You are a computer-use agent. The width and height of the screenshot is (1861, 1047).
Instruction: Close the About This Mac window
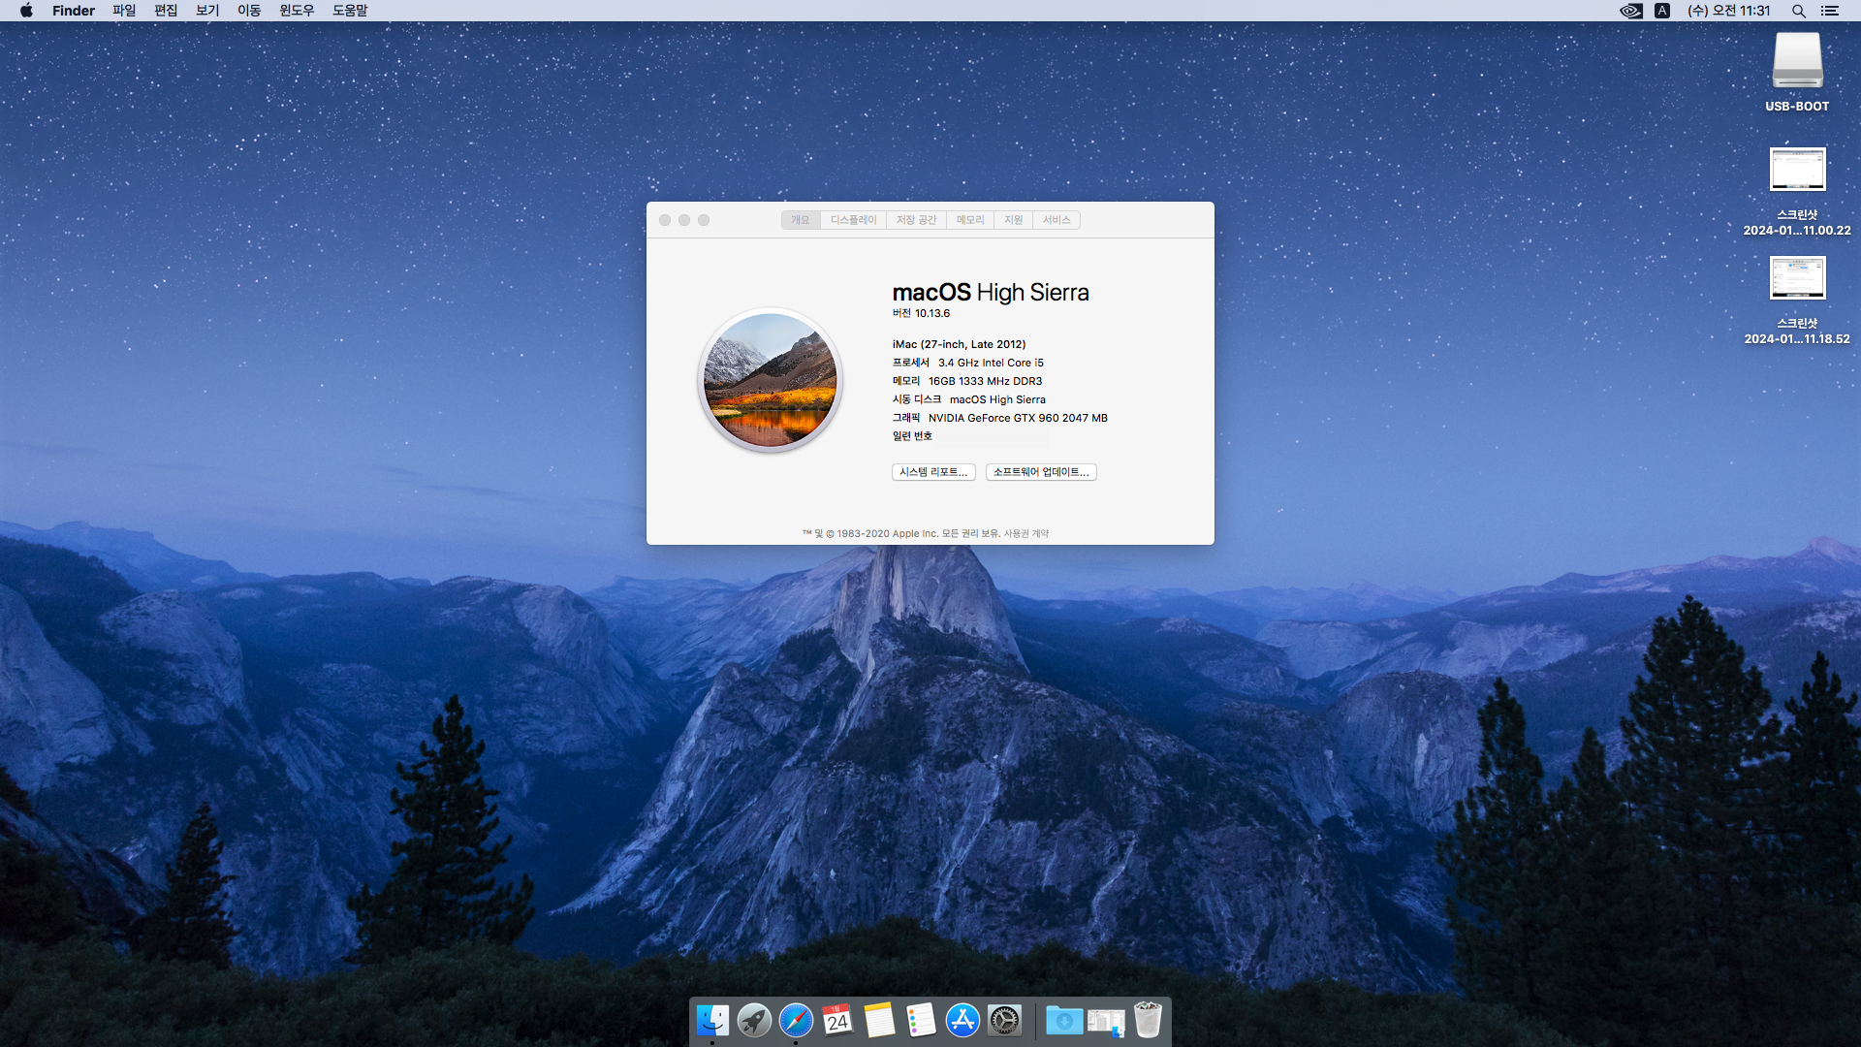tap(665, 220)
